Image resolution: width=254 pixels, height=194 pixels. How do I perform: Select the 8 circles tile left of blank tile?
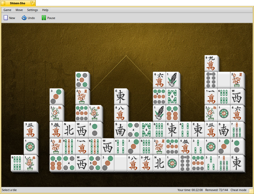pos(211,80)
